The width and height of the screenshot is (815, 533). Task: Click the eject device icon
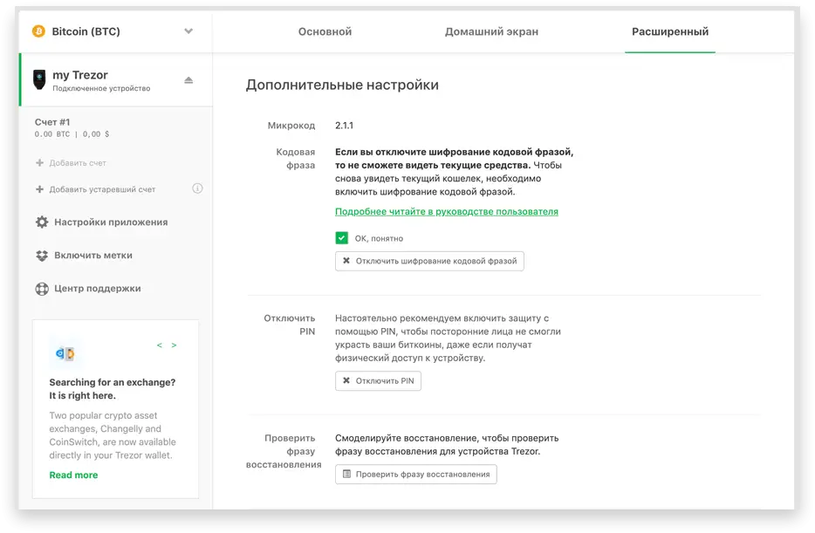188,80
